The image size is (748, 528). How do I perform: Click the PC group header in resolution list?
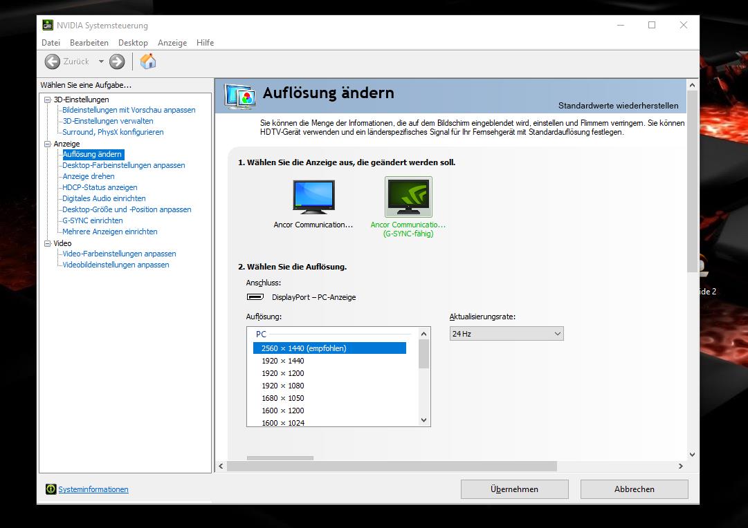tap(261, 334)
